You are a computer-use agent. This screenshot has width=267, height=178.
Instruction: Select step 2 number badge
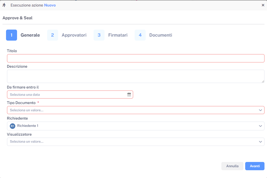click(53, 35)
